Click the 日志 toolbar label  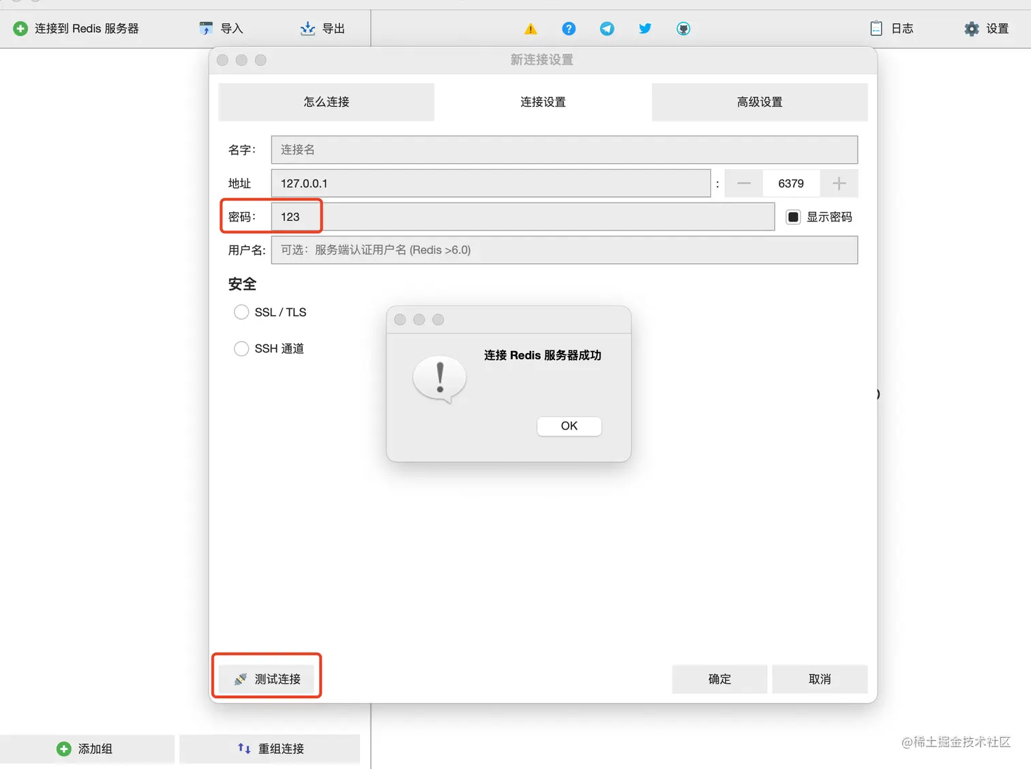pos(902,29)
